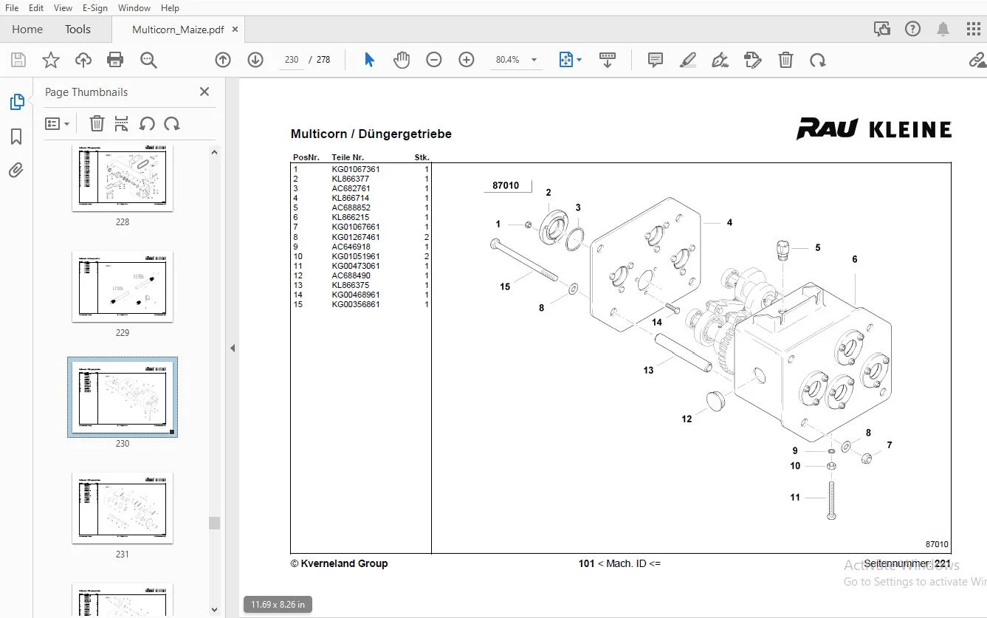Image resolution: width=987 pixels, height=618 pixels.
Task: Click the Multicorn / Düngergetriebe heading
Action: click(x=371, y=134)
